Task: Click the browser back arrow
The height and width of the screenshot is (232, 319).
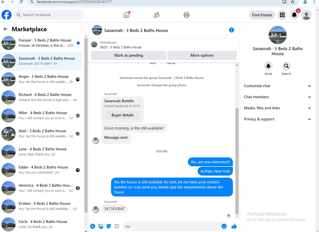Action: click(x=3, y=2)
